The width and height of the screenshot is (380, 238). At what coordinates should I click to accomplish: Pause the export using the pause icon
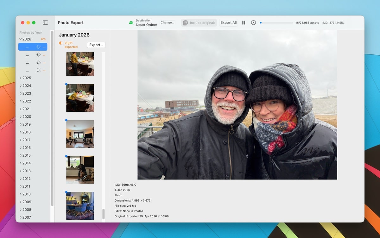click(x=244, y=22)
